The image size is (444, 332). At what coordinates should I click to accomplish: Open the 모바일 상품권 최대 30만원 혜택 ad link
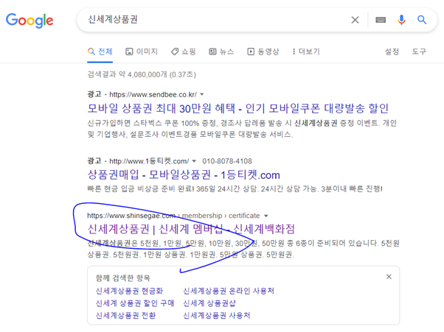tap(237, 108)
